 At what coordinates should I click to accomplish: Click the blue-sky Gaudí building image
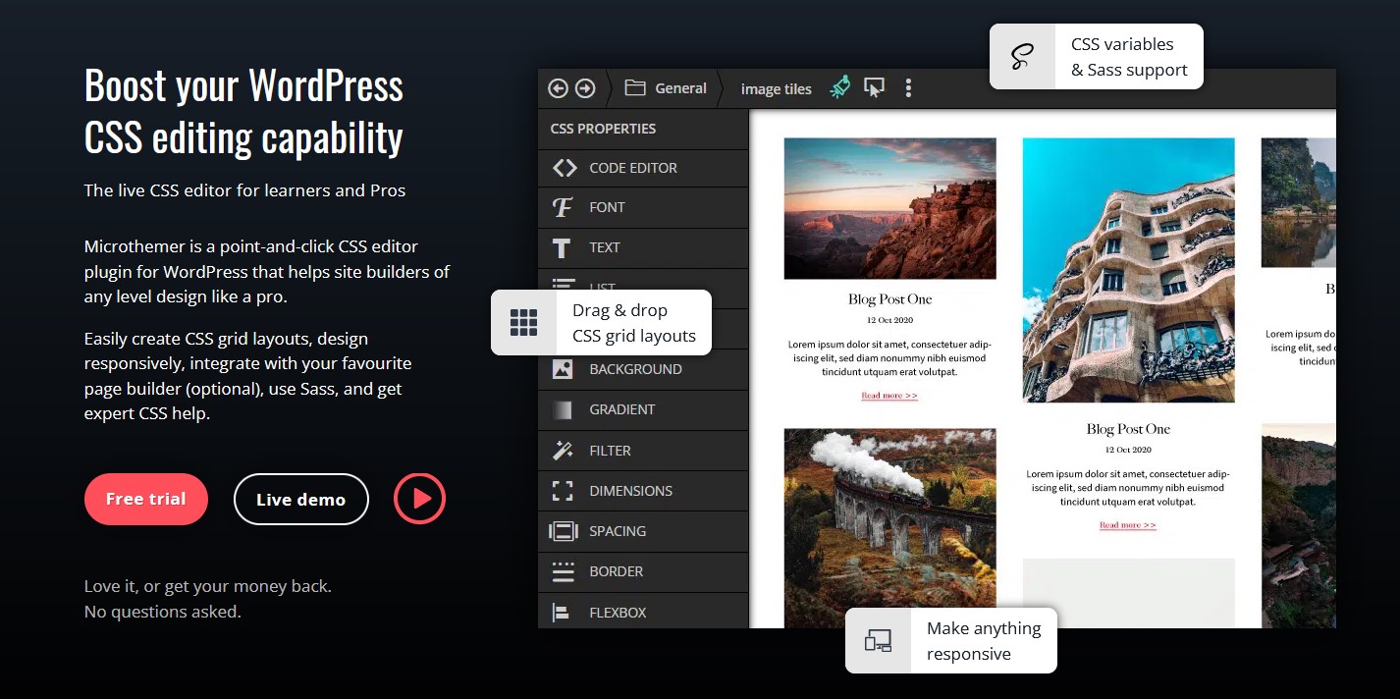click(x=1128, y=270)
